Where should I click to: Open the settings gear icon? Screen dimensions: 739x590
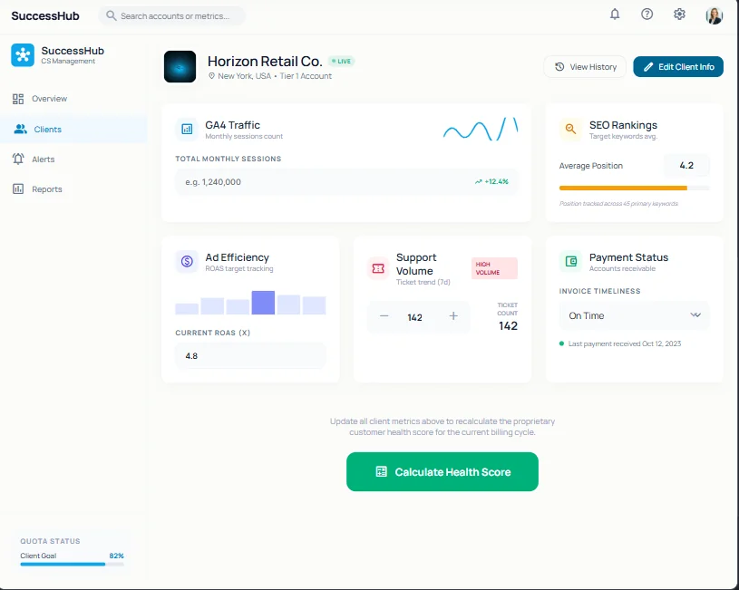pos(679,15)
